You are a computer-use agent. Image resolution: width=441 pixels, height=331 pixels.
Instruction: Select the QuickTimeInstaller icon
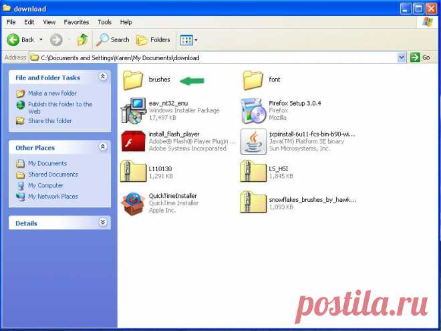[x=134, y=203]
